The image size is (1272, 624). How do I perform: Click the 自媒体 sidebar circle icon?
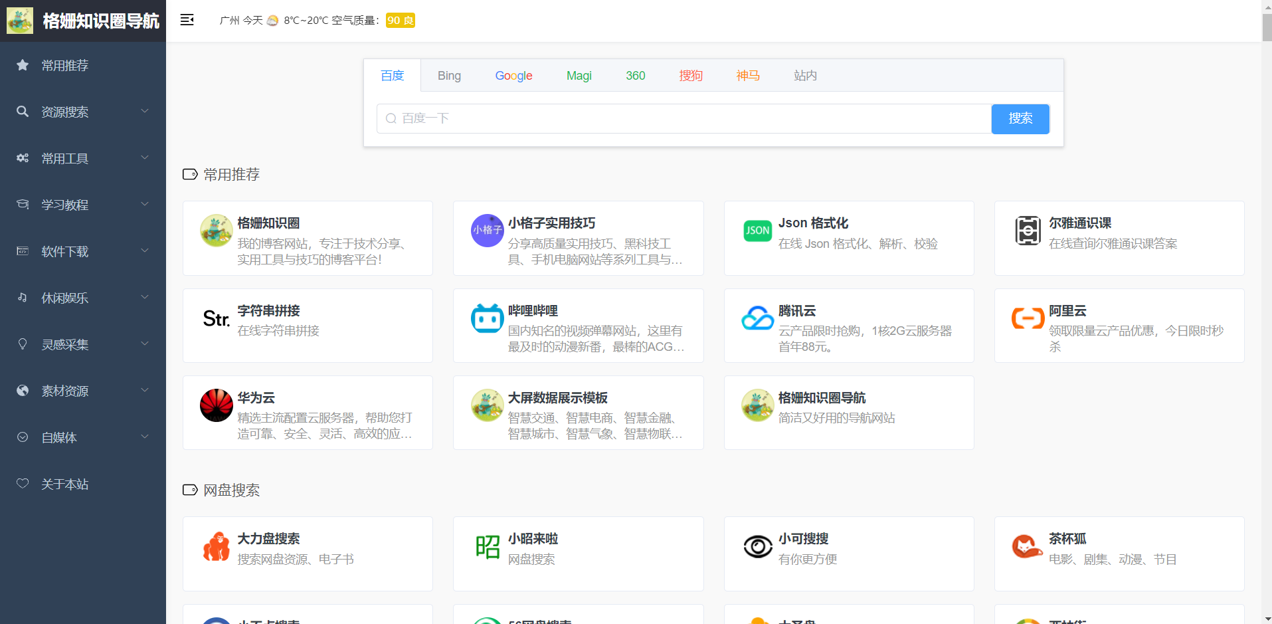coord(23,437)
